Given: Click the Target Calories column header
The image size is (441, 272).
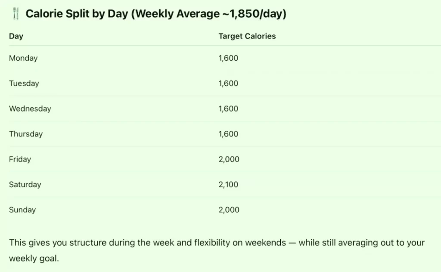Looking at the screenshot, I should click(x=247, y=36).
